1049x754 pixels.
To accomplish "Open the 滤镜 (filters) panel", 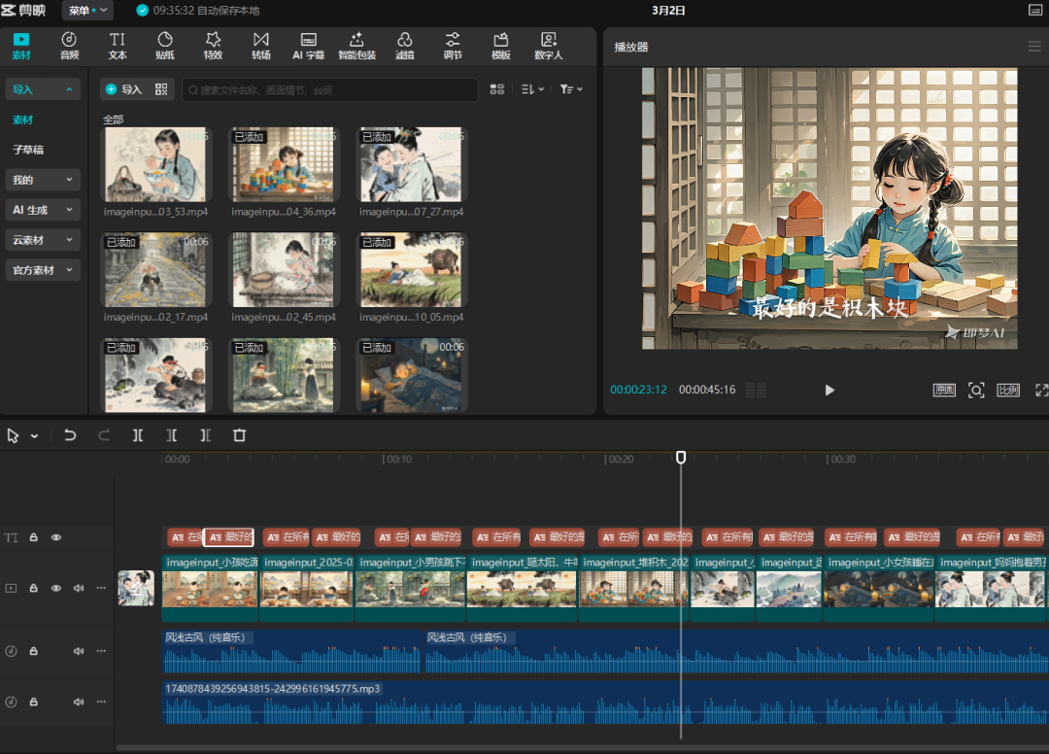I will (404, 45).
